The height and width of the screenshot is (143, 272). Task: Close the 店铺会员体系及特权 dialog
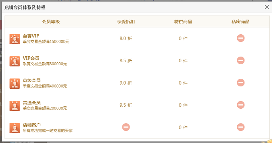(x=267, y=7)
